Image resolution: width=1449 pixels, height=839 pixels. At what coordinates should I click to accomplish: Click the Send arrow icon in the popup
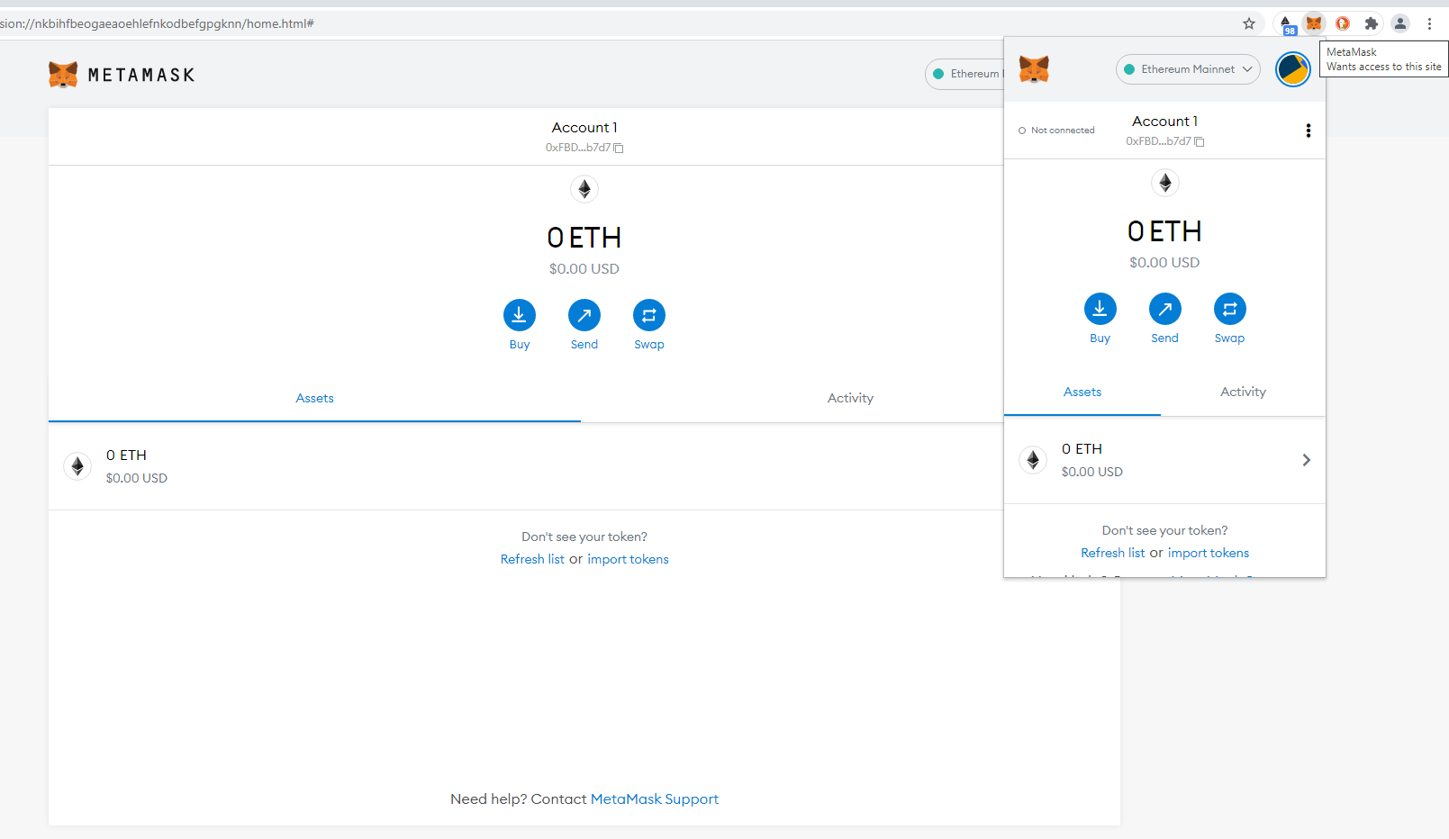[x=1164, y=309]
